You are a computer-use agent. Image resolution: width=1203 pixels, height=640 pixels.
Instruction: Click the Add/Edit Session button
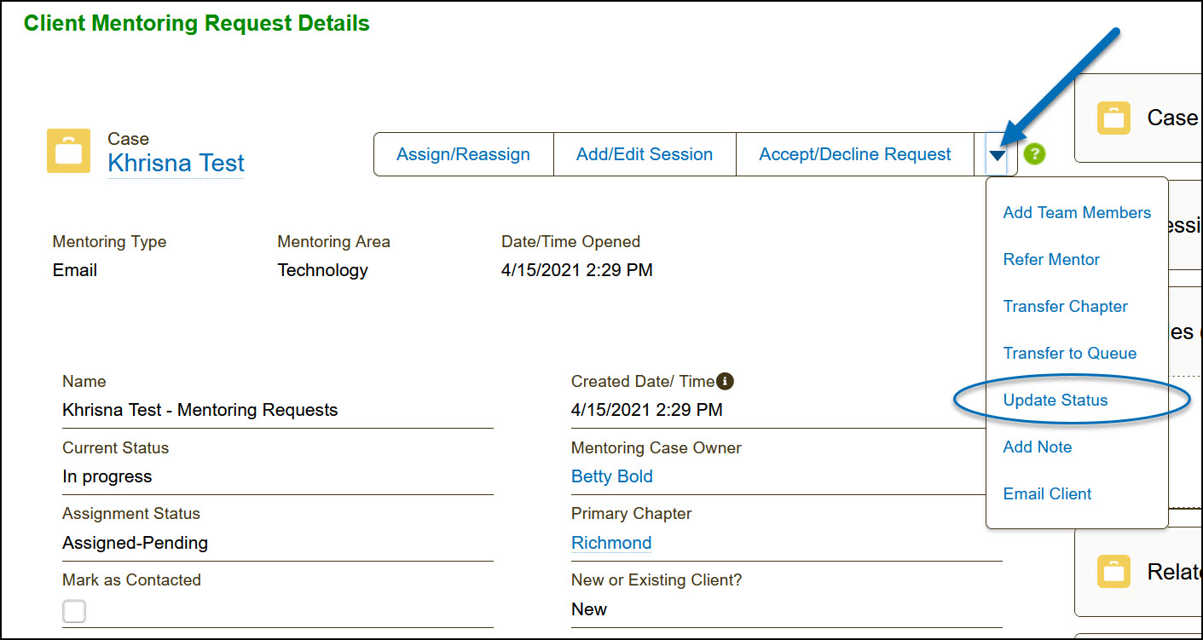coord(645,154)
